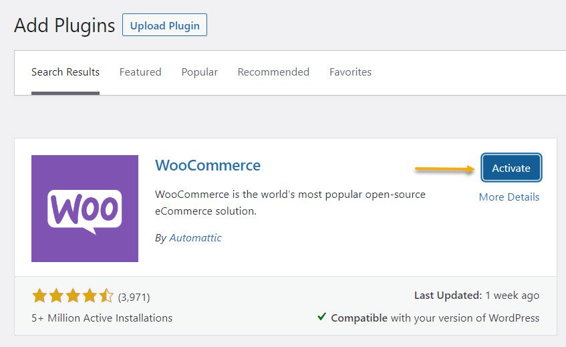Open More Details for WooCommerce
566x347 pixels.
(x=509, y=197)
